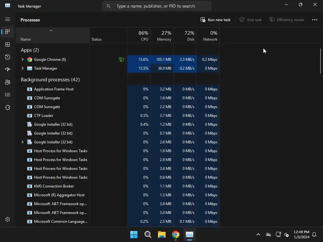The height and width of the screenshot is (242, 323).
Task: Click the CTF Loader process icon
Action: coord(30,116)
